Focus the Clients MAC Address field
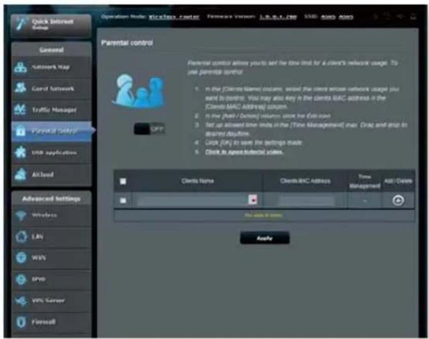The image size is (429, 339). (306, 201)
